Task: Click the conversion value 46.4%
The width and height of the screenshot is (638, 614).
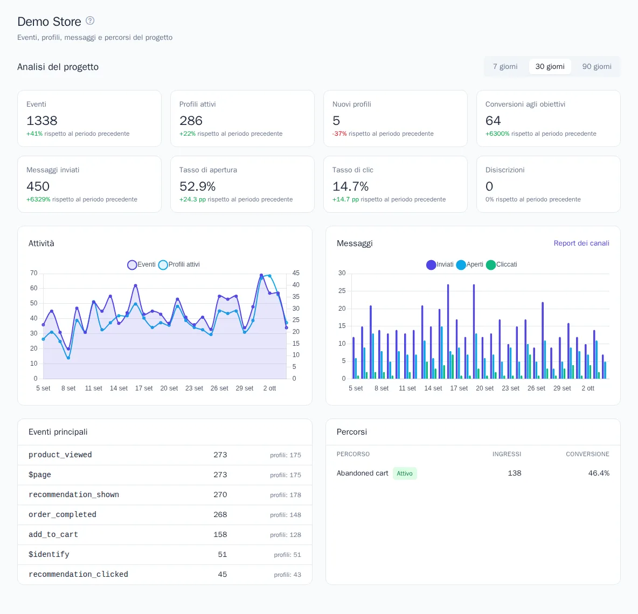Action: click(599, 473)
